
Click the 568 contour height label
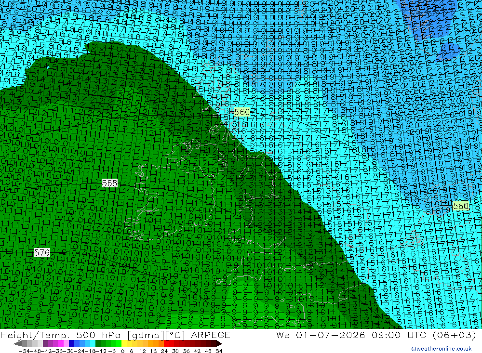pos(109,183)
